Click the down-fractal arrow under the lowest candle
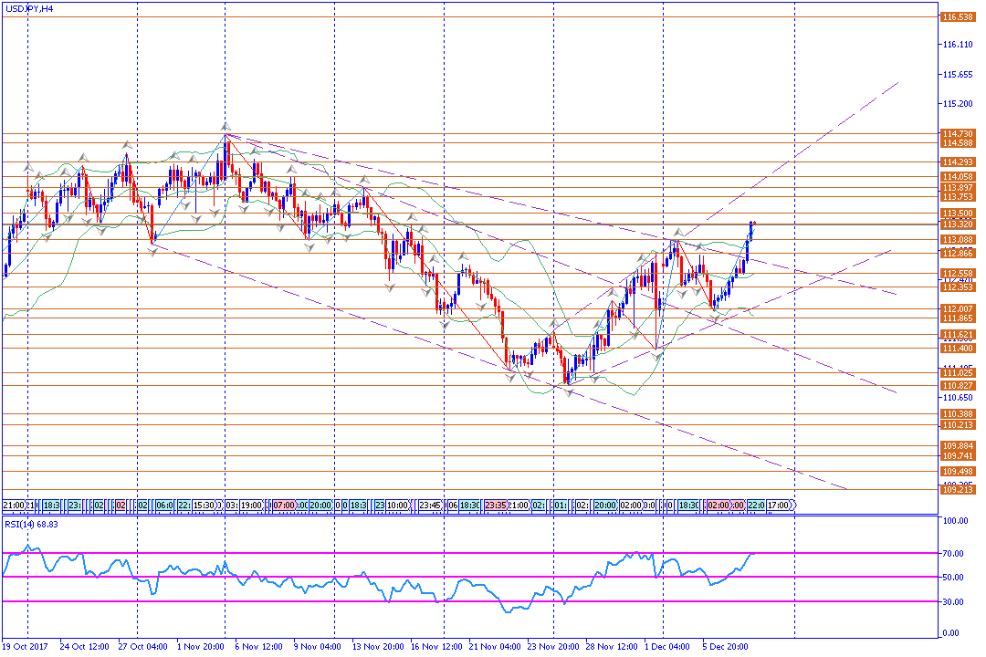 point(570,391)
